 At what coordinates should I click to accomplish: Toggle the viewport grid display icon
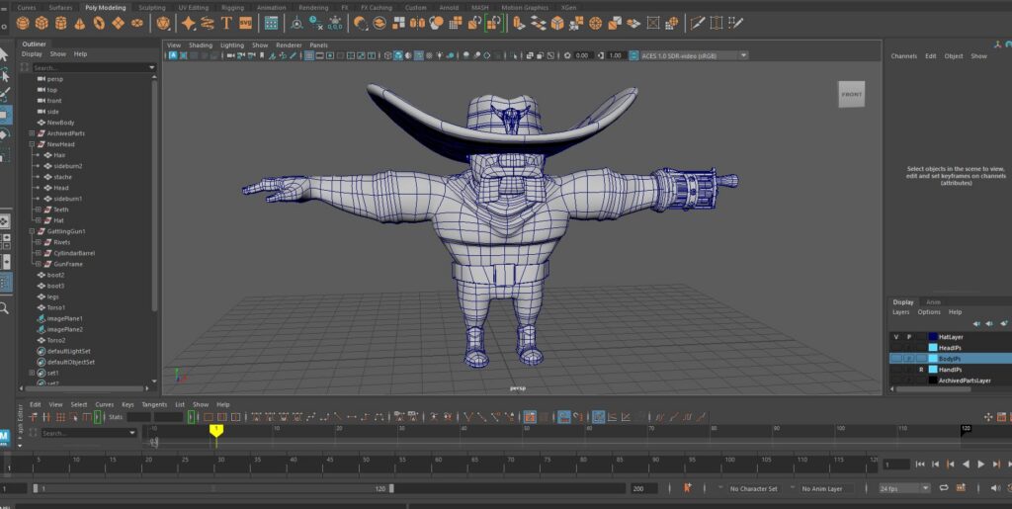coord(309,55)
